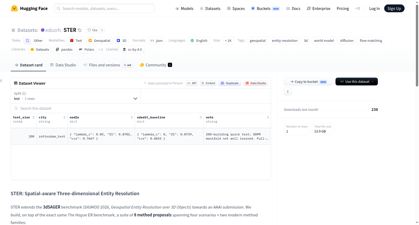Click the note cell starting "200-building quick test"

237,136
